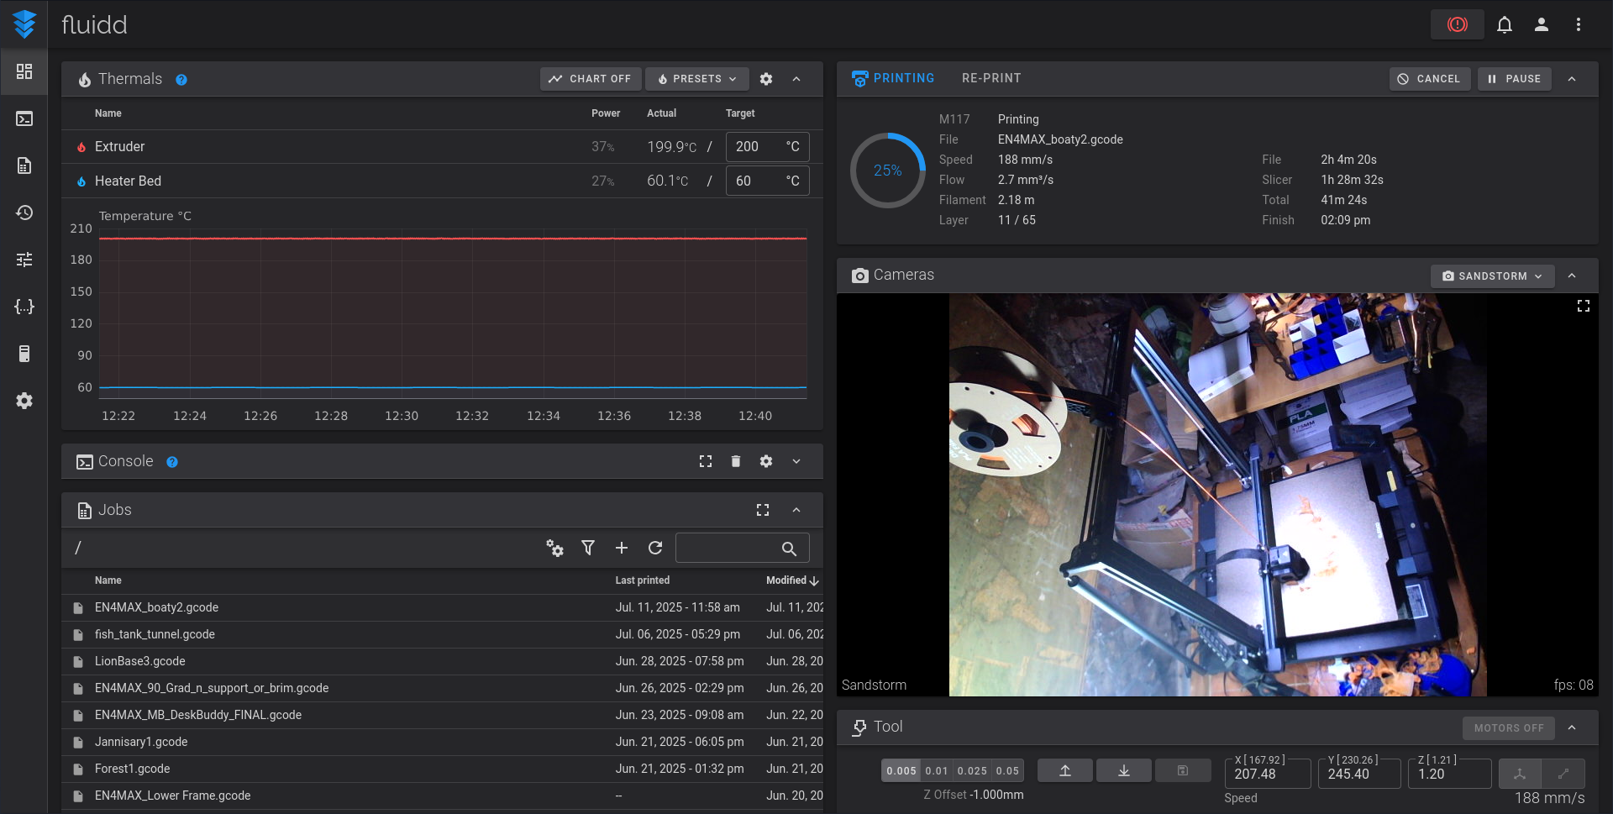Open the print History sidebar icon
This screenshot has height=814, width=1613.
tap(24, 213)
